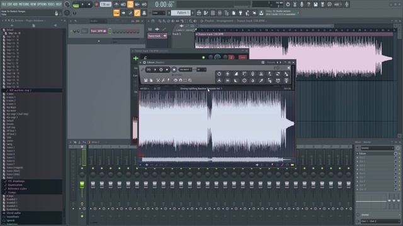Click the Dance track button in channel rack
403x226 pixels.
(x=98, y=31)
